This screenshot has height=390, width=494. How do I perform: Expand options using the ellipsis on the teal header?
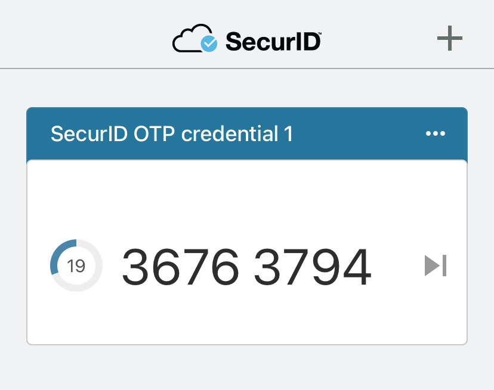pos(435,133)
